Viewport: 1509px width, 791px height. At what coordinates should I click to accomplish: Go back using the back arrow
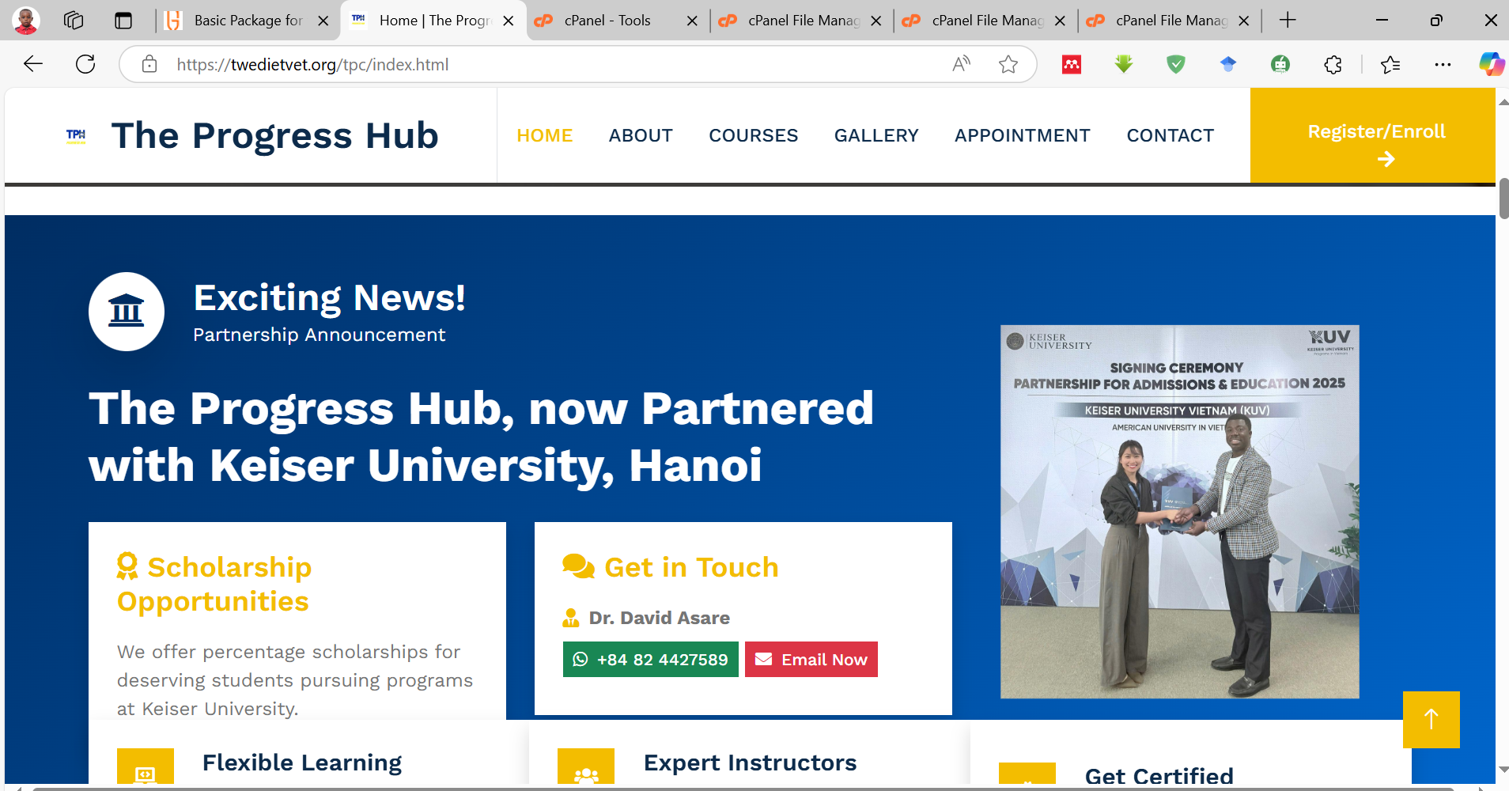(33, 64)
